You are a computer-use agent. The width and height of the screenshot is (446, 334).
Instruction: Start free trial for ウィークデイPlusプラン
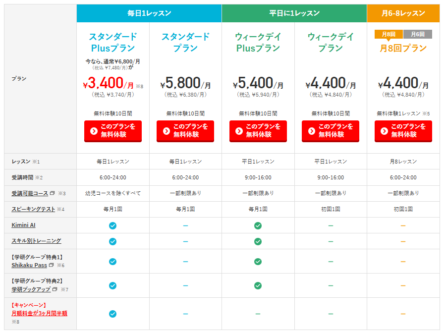258,131
